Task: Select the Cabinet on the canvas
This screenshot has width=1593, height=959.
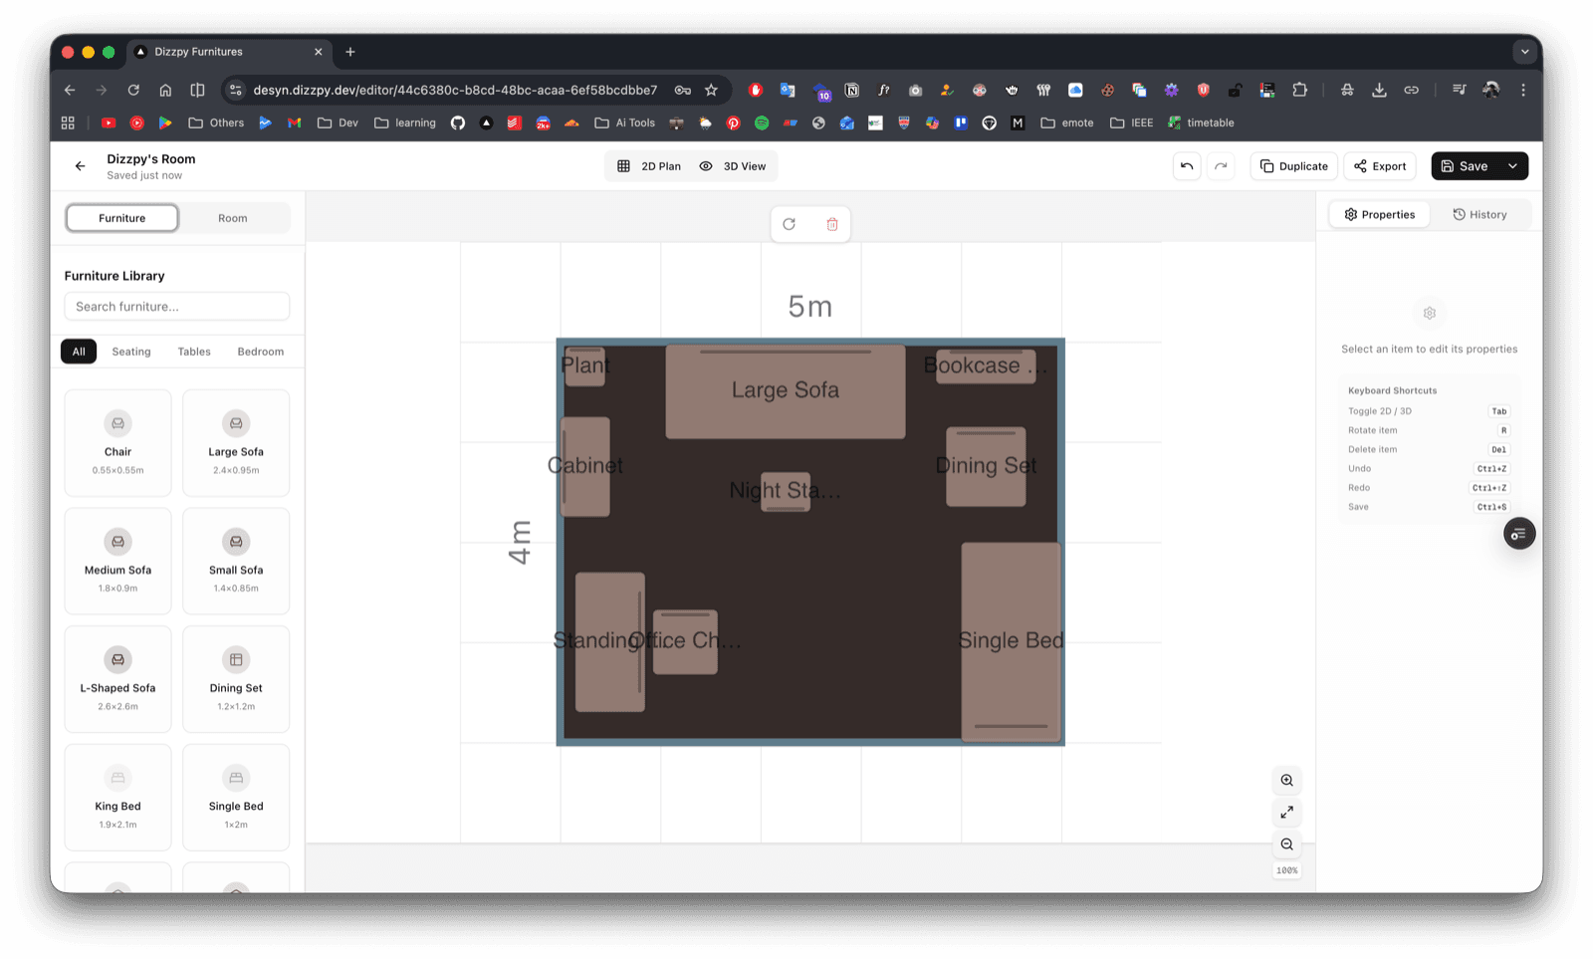Action: point(585,466)
